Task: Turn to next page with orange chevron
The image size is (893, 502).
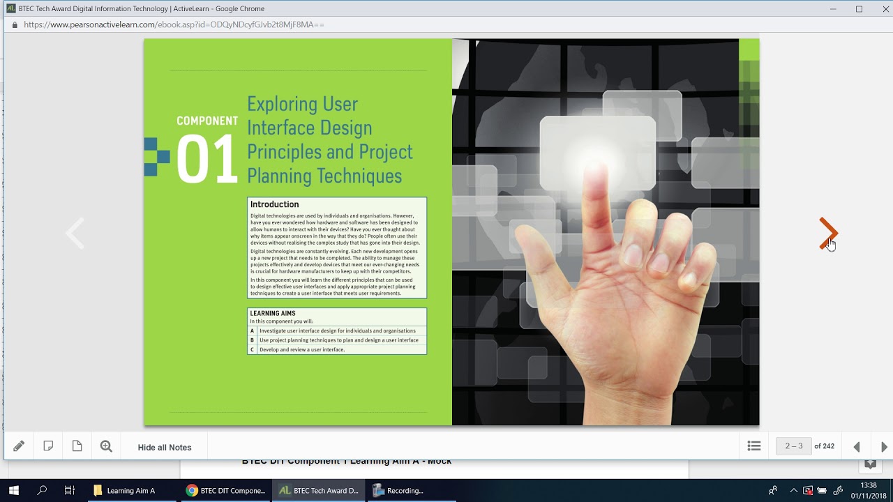Action: pos(828,233)
